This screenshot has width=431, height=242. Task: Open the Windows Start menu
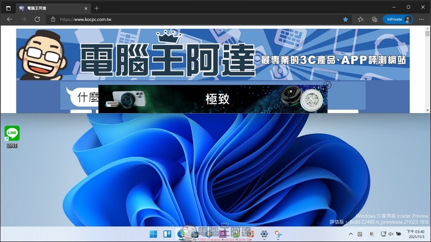click(153, 234)
